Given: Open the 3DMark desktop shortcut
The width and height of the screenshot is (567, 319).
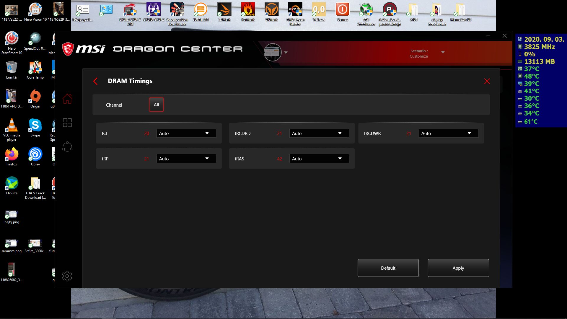Looking at the screenshot, I should coord(224,12).
